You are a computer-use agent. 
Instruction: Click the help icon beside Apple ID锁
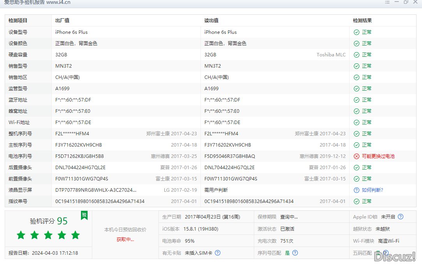click(401, 217)
